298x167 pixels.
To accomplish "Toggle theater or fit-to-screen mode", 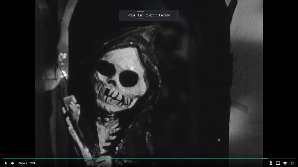I will [x=278, y=163].
